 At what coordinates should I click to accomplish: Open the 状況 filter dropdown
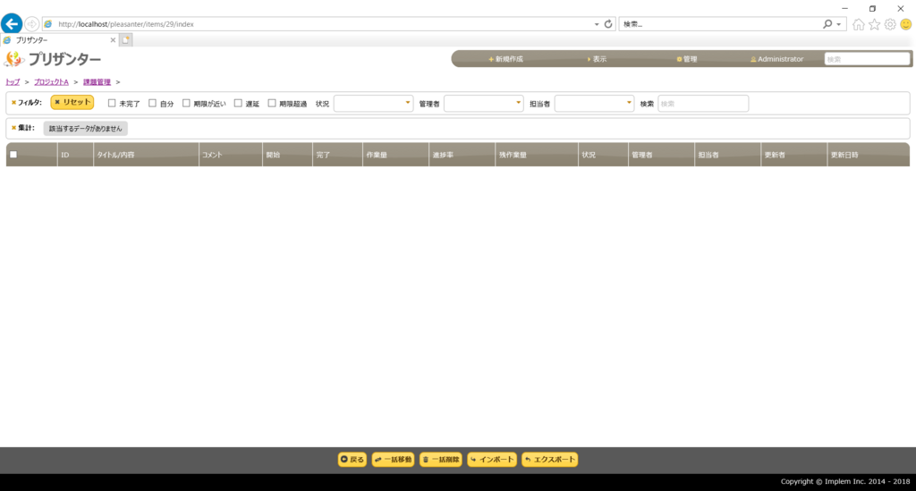click(373, 104)
